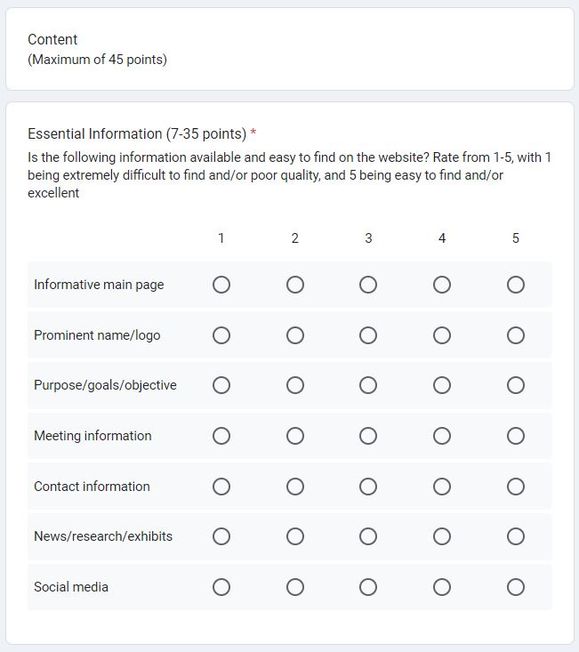579x652 pixels.
Task: Choose 1 for Contact information
Action: coord(221,487)
